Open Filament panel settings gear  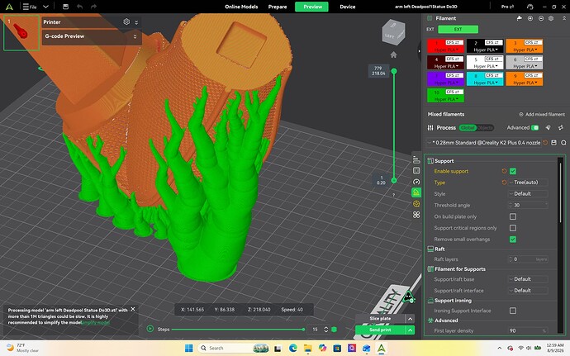(x=551, y=18)
